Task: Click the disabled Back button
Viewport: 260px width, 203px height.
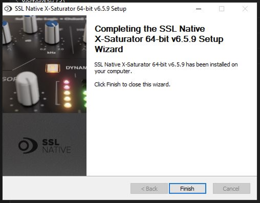Action: 149,188
